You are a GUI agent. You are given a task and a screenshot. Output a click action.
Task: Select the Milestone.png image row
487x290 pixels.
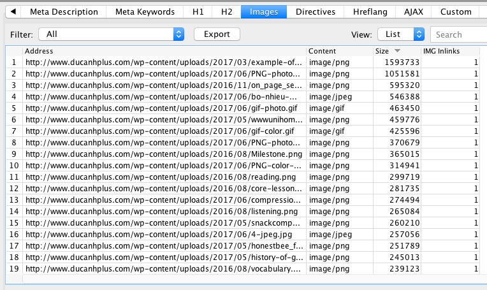tap(164, 154)
